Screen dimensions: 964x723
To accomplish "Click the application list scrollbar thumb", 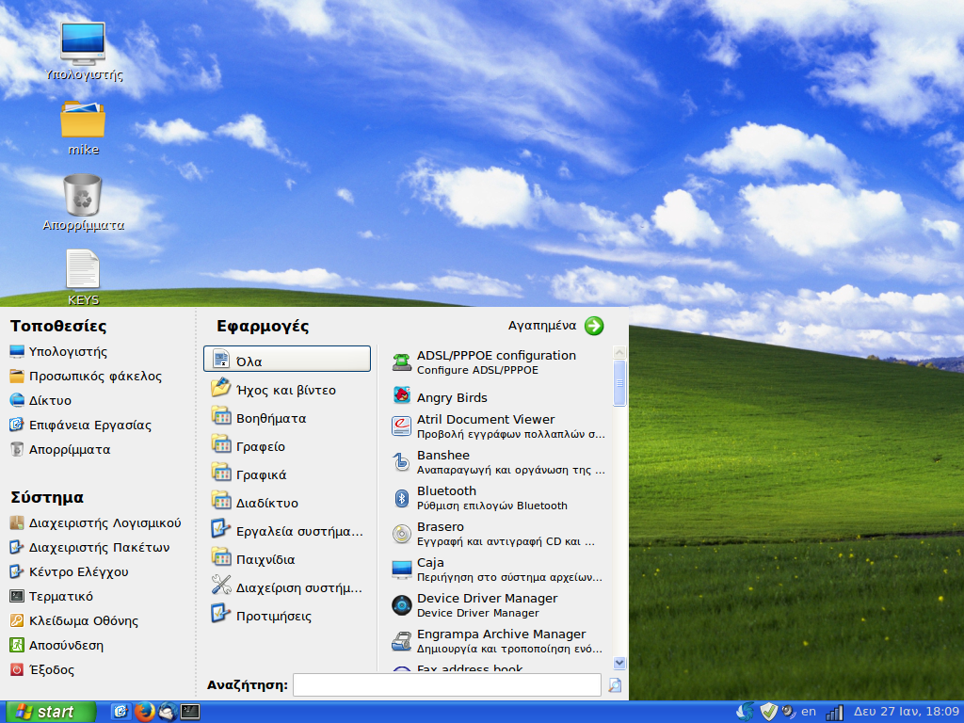I will tap(619, 383).
